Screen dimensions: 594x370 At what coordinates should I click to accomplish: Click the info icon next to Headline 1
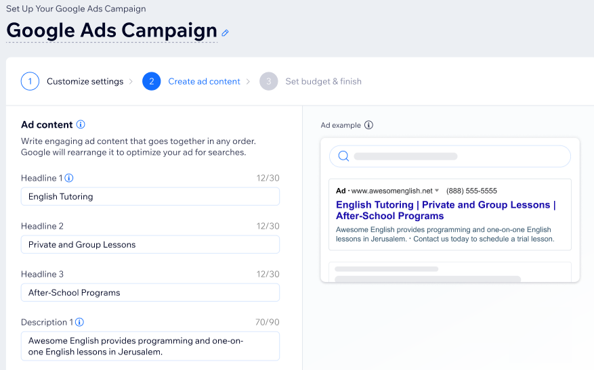[x=69, y=178]
